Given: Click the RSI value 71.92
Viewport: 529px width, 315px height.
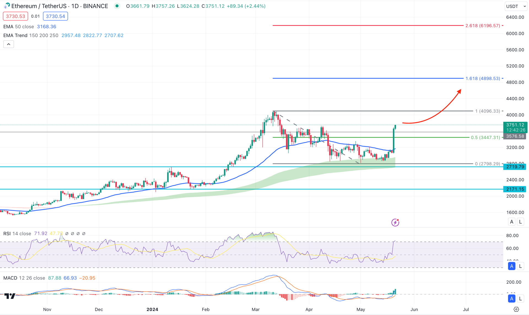Looking at the screenshot, I should (41, 234).
